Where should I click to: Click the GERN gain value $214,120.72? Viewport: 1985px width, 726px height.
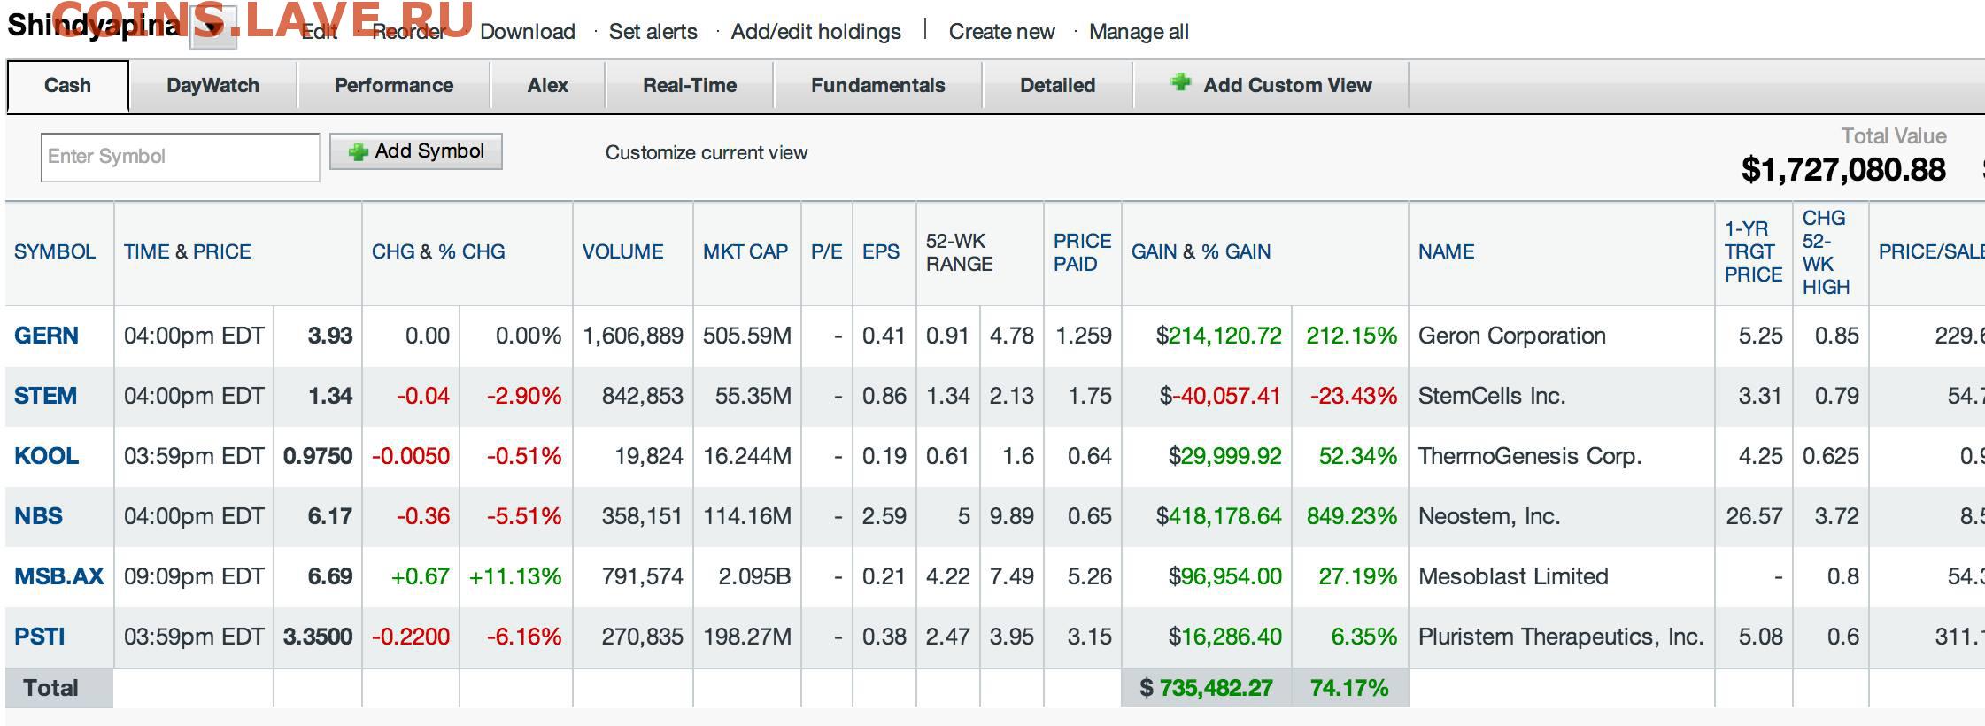[1218, 336]
